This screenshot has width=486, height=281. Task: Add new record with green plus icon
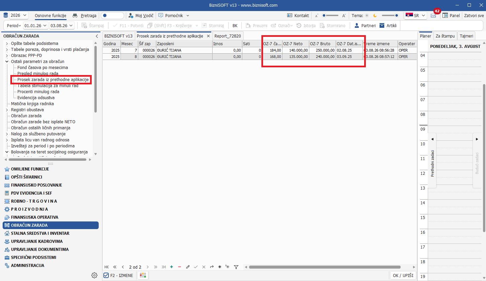pyautogui.click(x=172, y=267)
